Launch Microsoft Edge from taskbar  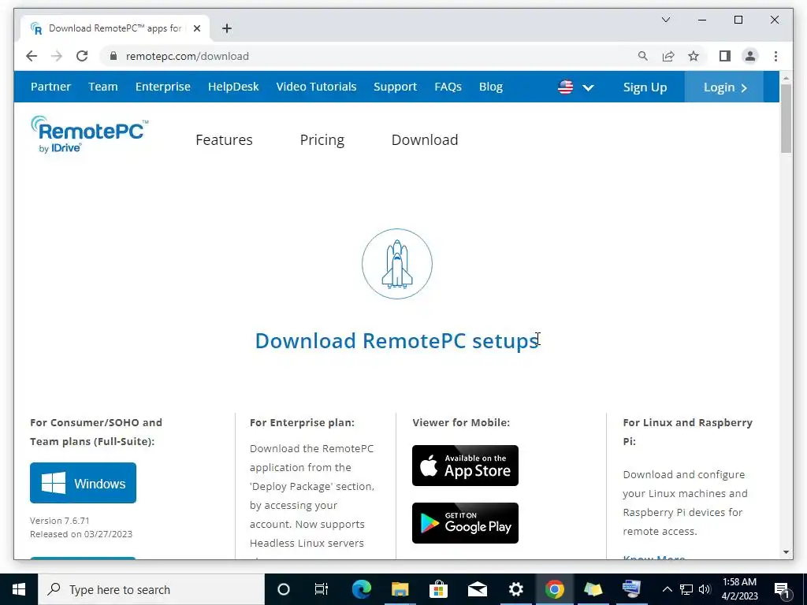(361, 589)
